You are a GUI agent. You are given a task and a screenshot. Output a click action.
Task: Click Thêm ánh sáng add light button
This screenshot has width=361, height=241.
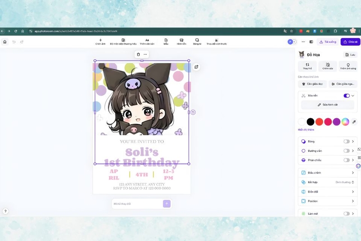pos(348,66)
